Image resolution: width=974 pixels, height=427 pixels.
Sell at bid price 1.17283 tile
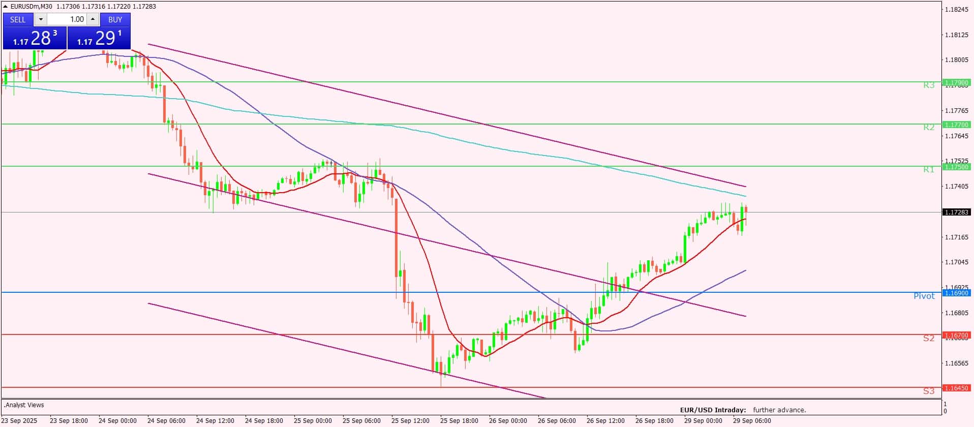[x=35, y=38]
